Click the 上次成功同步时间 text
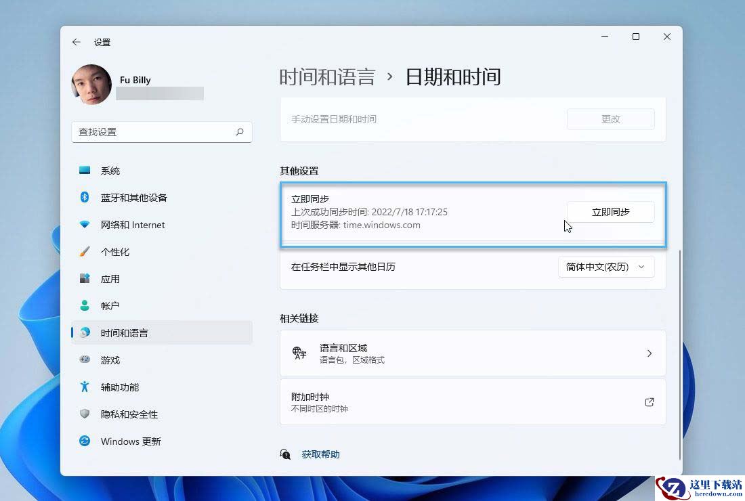The height and width of the screenshot is (501, 745). point(369,212)
